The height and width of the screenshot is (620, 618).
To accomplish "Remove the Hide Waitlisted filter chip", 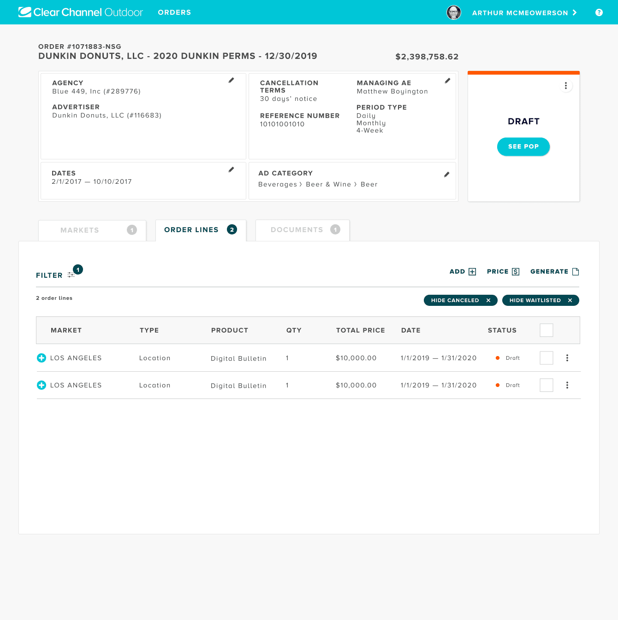I will (x=570, y=300).
